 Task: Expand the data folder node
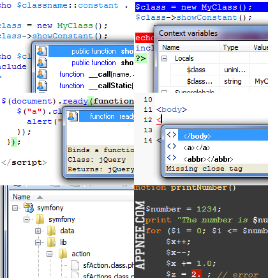[38, 231]
